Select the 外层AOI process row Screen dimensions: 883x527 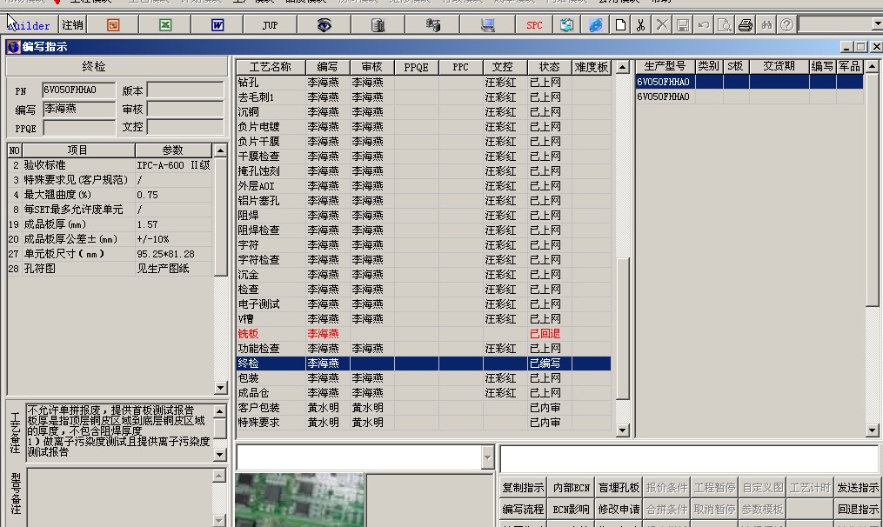tap(424, 186)
